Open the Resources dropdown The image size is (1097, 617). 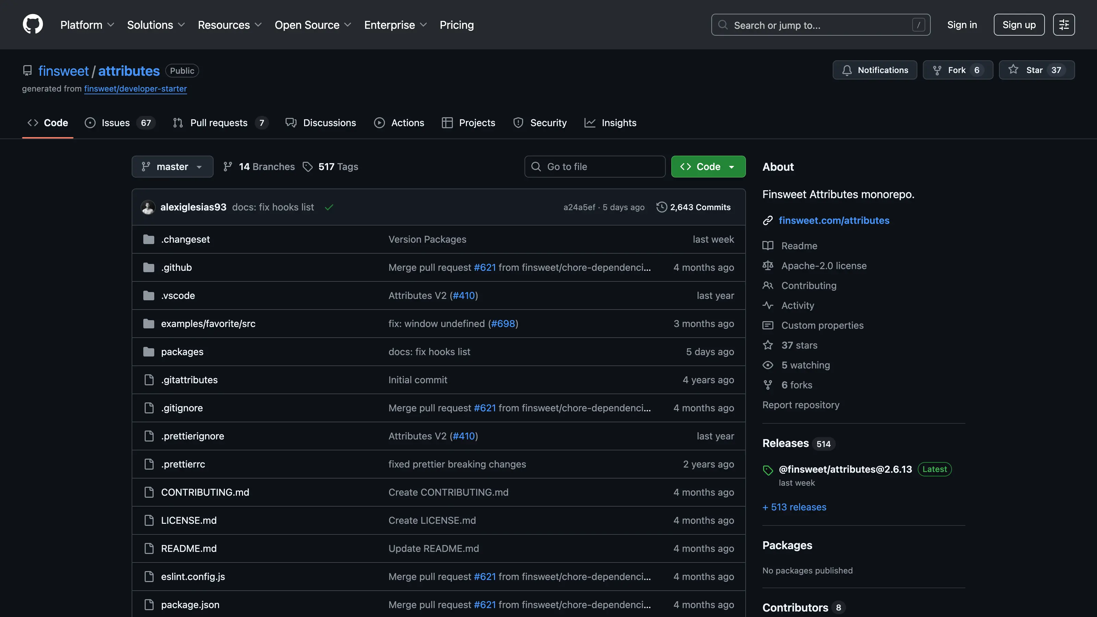[230, 25]
